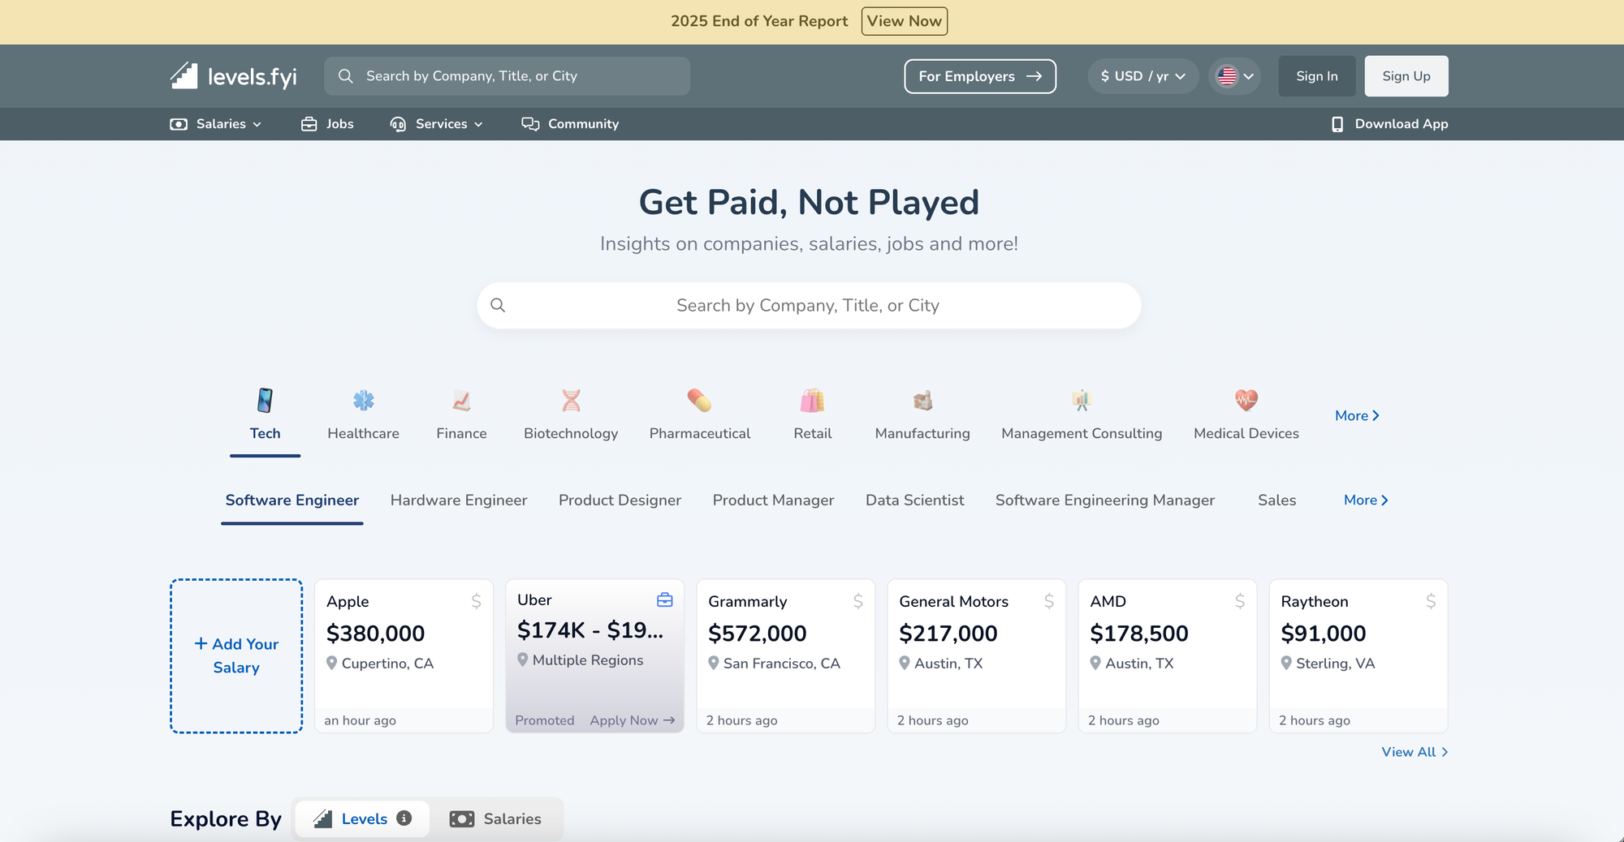Click the main hero search field
The width and height of the screenshot is (1624, 842).
808,306
